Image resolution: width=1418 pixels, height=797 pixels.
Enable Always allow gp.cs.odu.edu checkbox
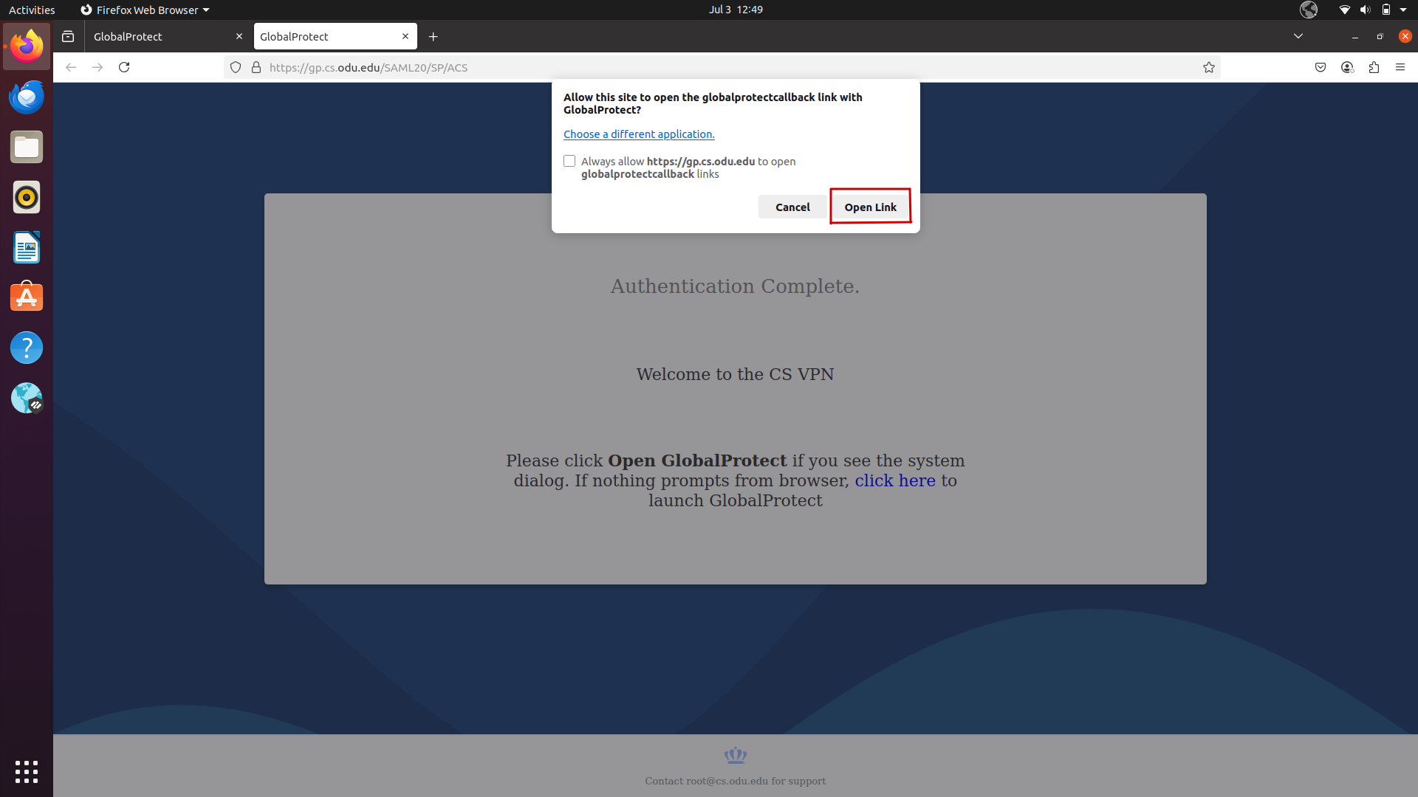(569, 161)
